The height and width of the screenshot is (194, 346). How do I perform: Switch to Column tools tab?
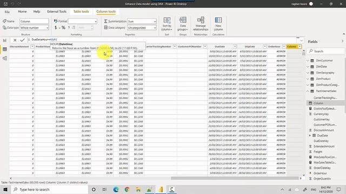106,11
